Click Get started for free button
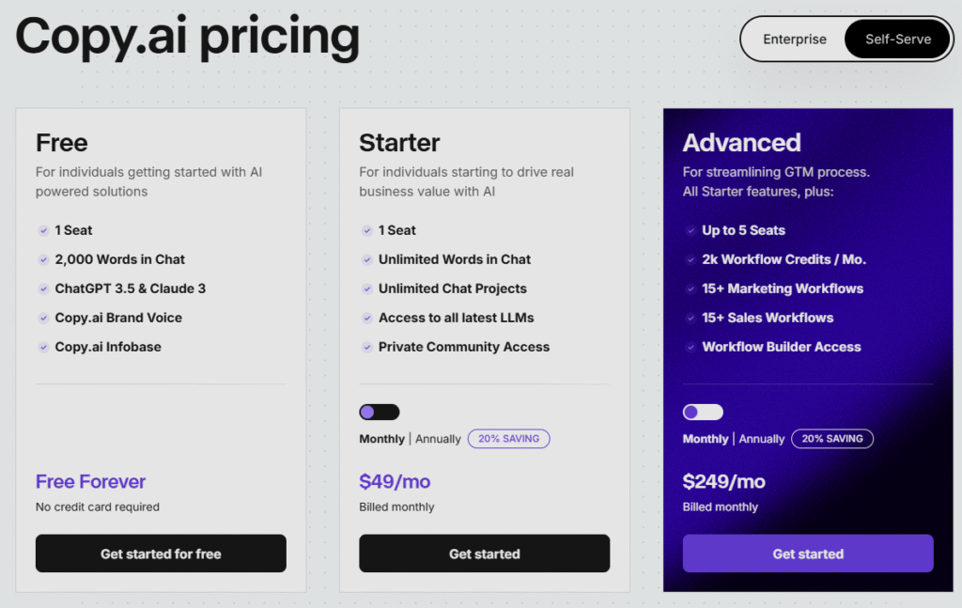Image resolution: width=962 pixels, height=608 pixels. [161, 553]
